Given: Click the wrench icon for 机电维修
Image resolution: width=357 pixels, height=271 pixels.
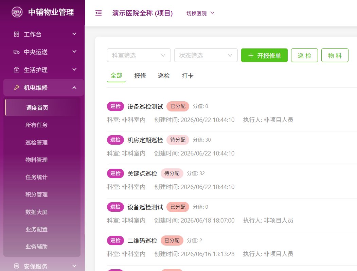Looking at the screenshot, I should click(x=16, y=88).
